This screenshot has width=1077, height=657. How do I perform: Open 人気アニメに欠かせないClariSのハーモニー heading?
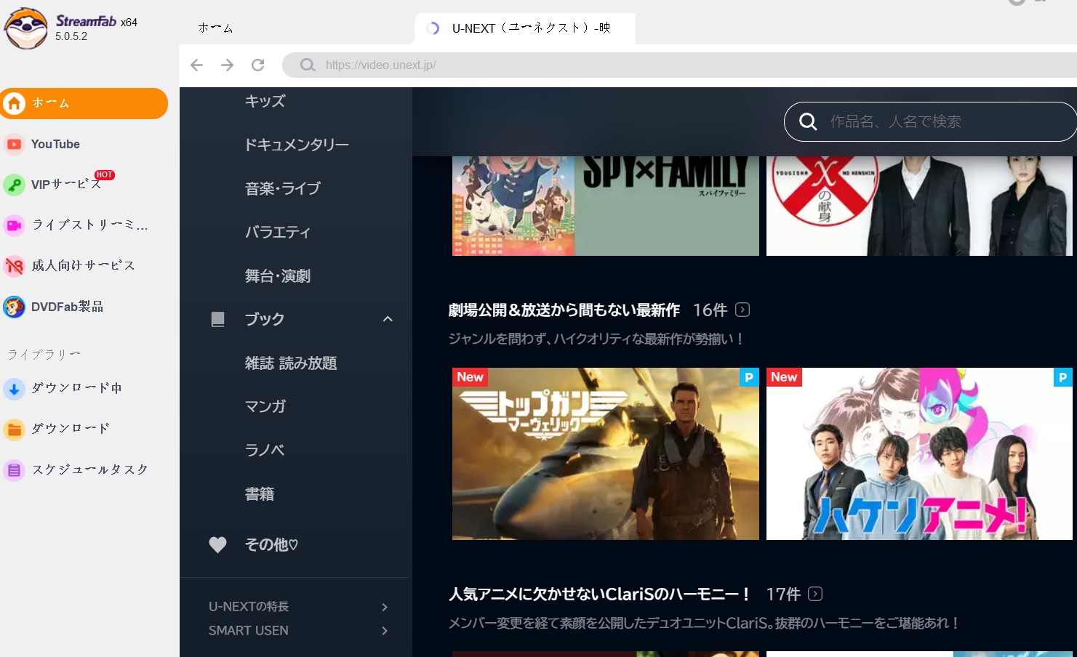click(x=600, y=594)
